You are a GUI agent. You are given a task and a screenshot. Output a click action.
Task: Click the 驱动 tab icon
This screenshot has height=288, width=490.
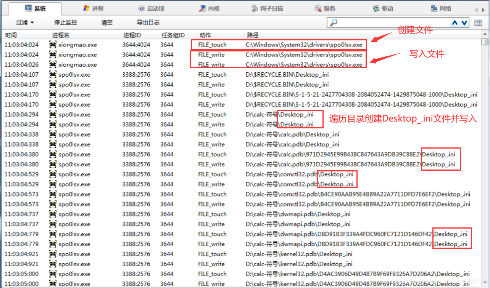[376, 8]
